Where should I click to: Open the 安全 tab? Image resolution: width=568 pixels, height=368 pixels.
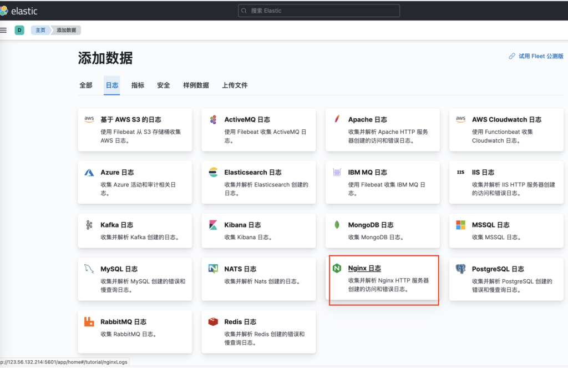(164, 85)
